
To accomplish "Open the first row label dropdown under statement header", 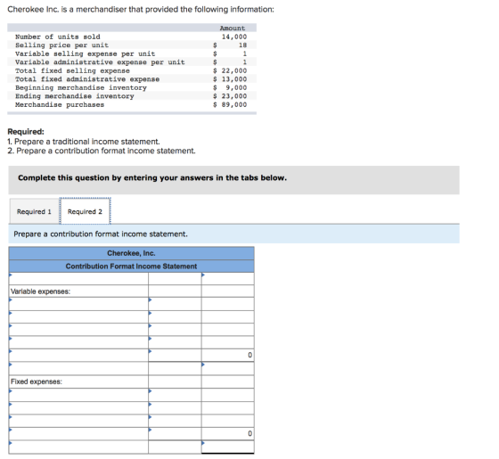I will (78, 278).
